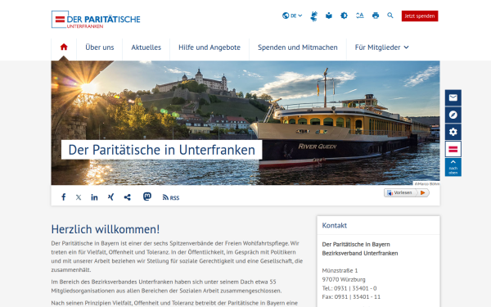Click the orange play arrow beside Vorlesen

(x=423, y=192)
